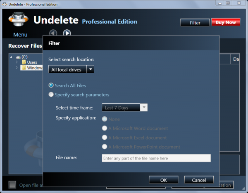Viewport: 248px width, 193px height.
Task: Select the (C:) drive label
Action: point(24,57)
